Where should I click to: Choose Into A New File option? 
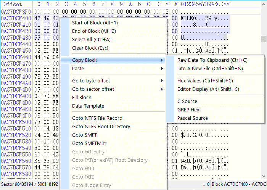(x=210, y=68)
